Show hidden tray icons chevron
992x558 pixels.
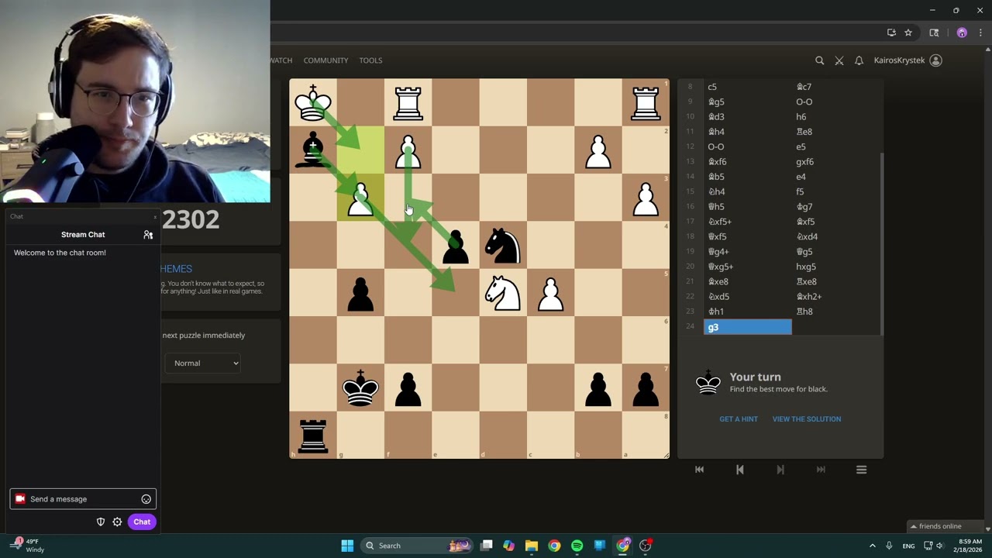point(872,546)
